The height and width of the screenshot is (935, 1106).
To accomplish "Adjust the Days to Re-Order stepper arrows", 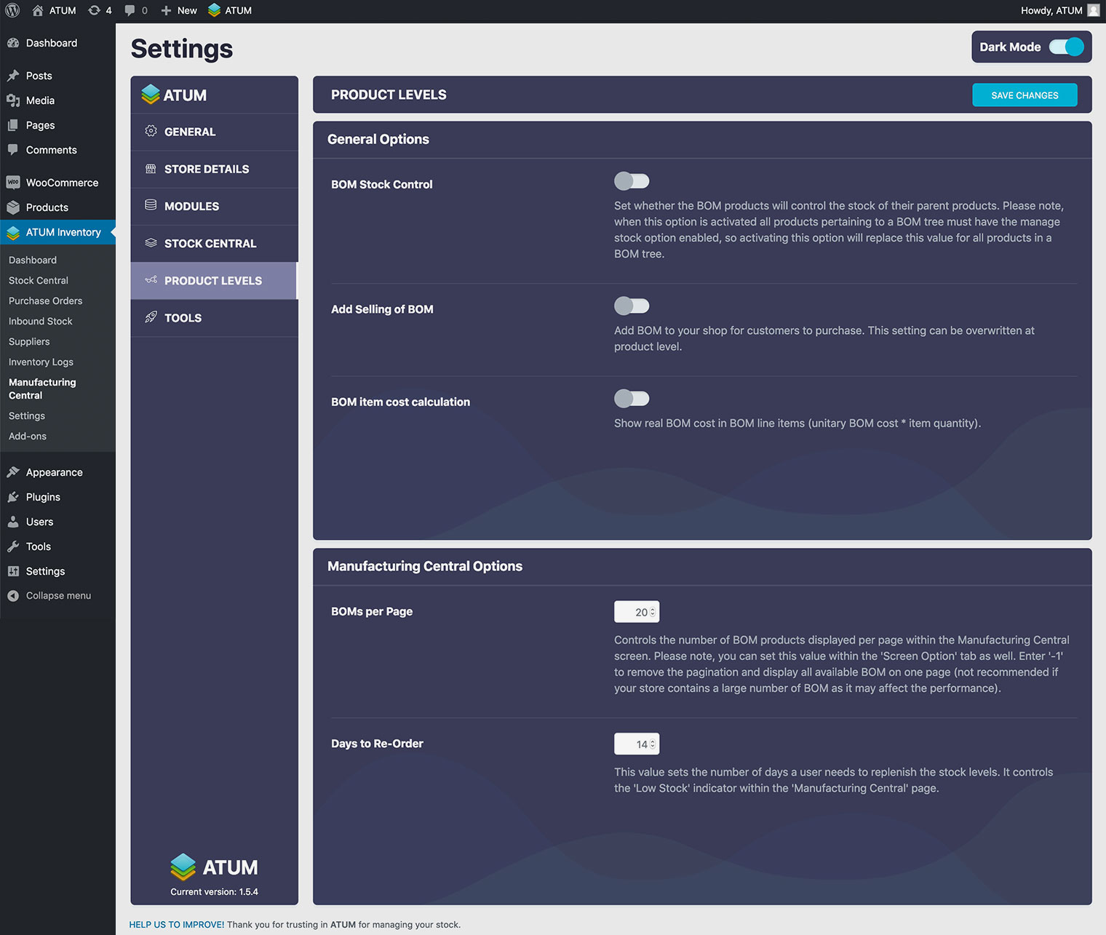I will point(653,744).
